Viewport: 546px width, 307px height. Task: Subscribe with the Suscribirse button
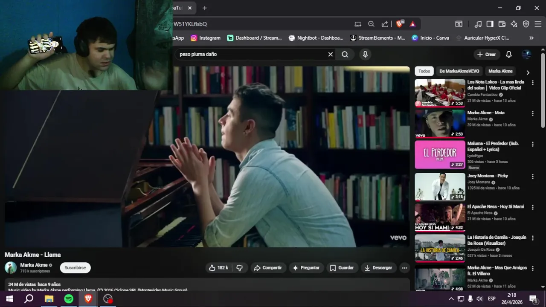[x=75, y=268]
